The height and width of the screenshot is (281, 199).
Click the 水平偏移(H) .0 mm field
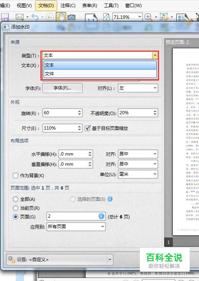(x=73, y=154)
